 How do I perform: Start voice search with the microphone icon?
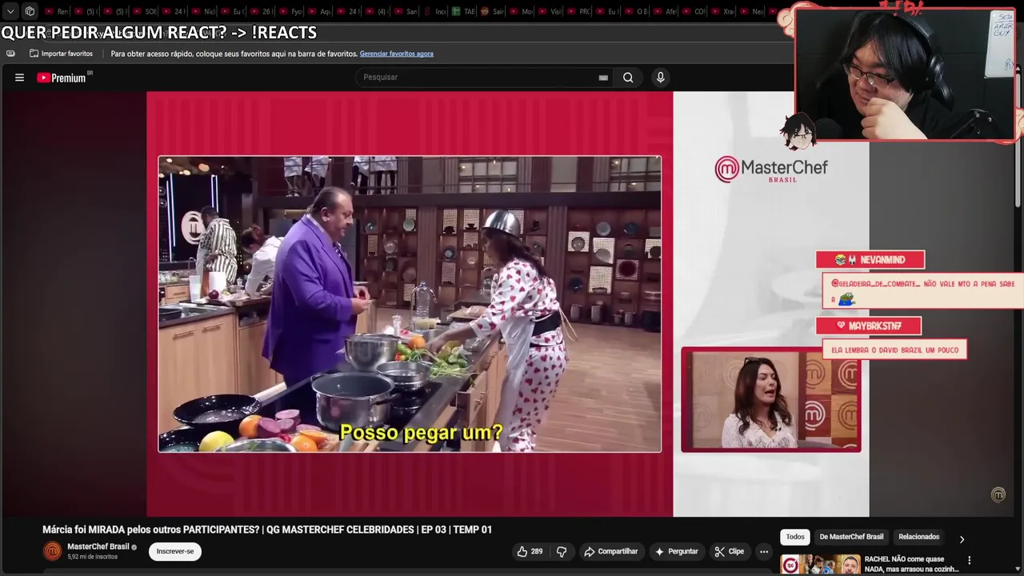660,78
